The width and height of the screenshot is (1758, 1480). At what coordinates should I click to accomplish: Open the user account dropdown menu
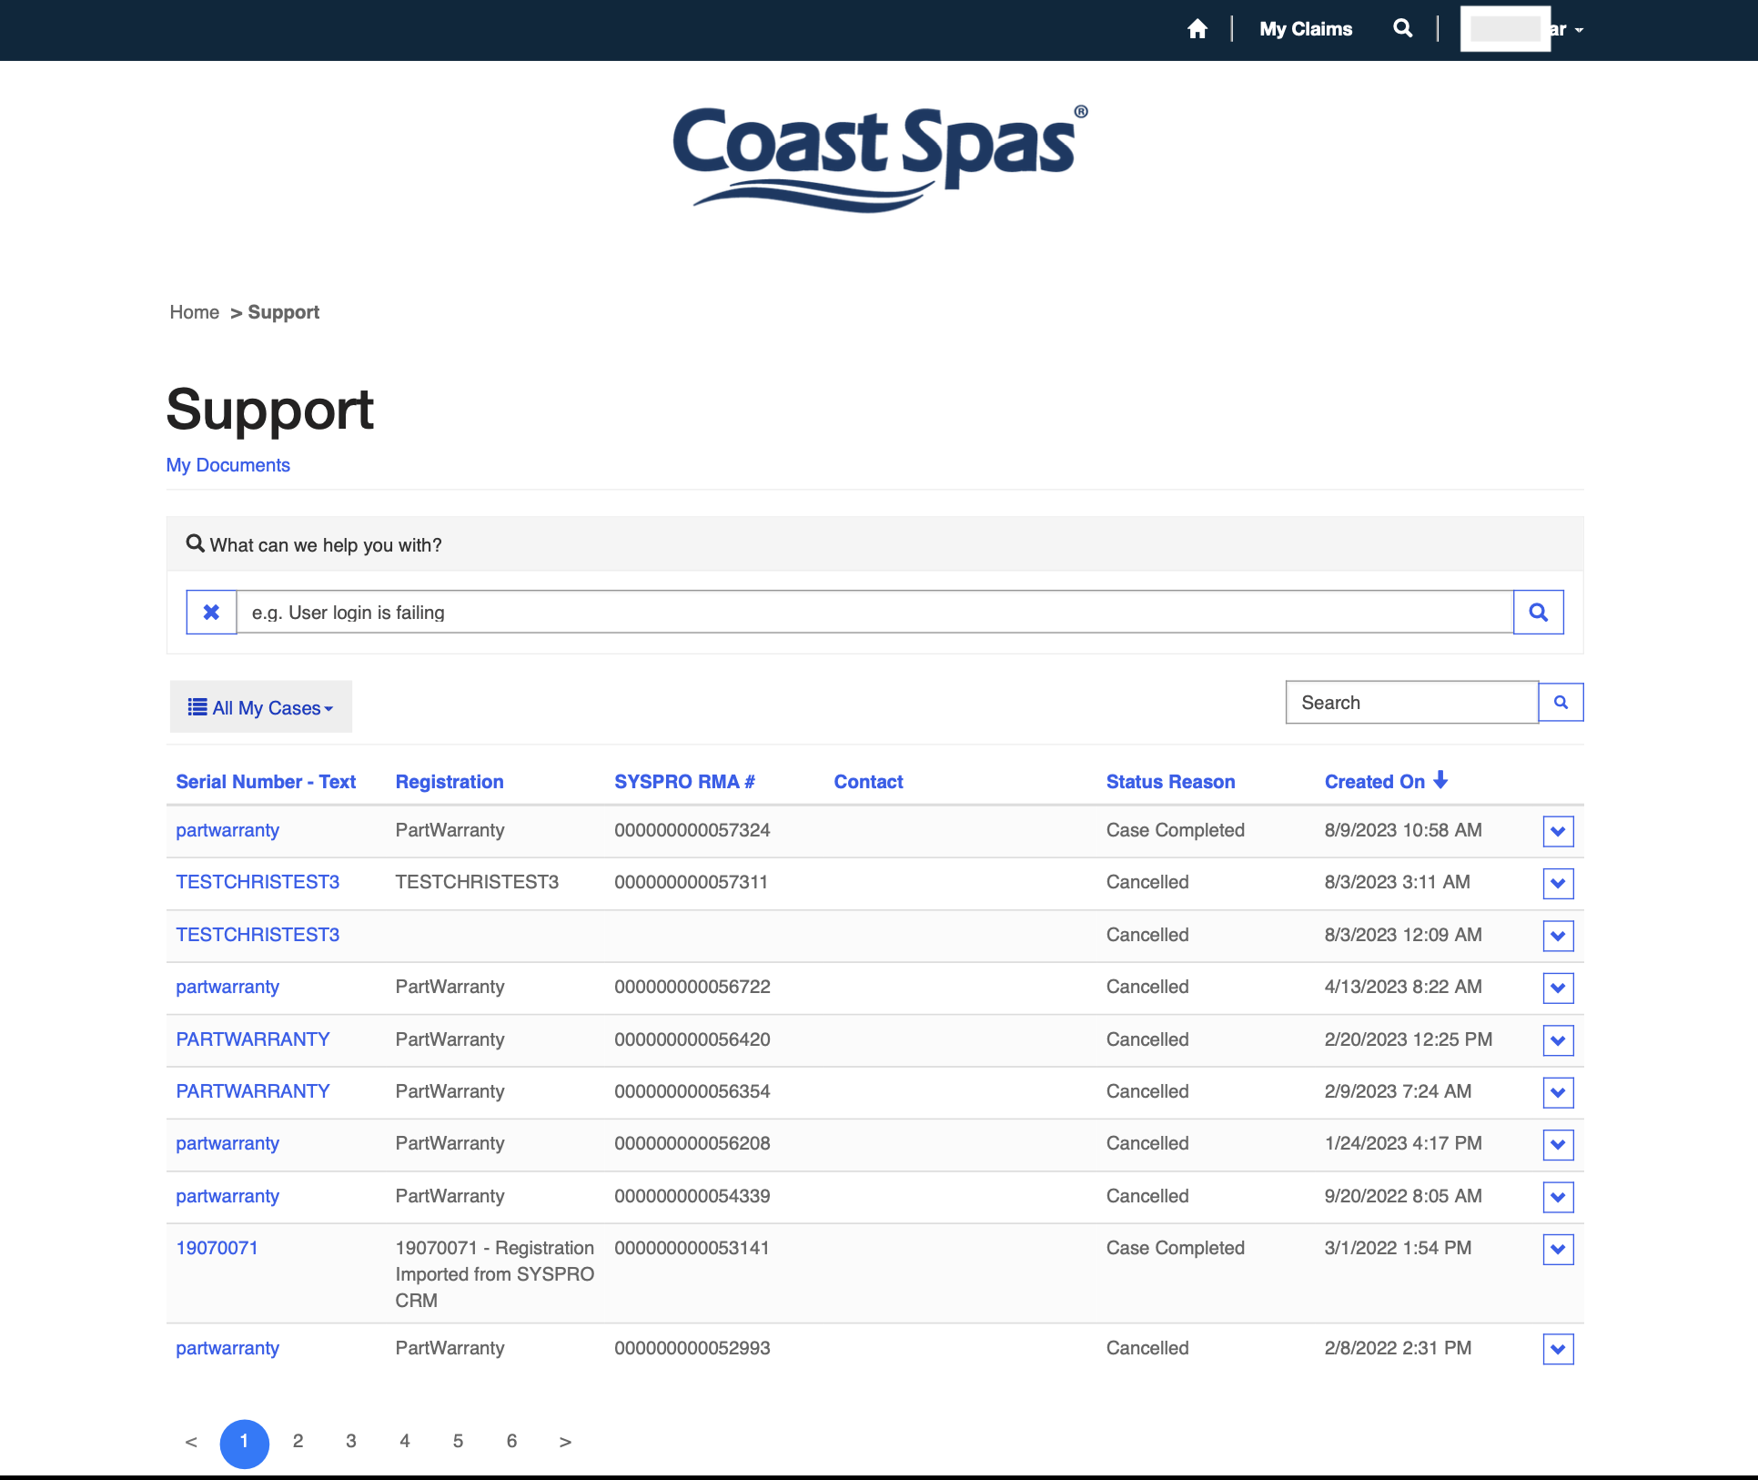tap(1522, 29)
